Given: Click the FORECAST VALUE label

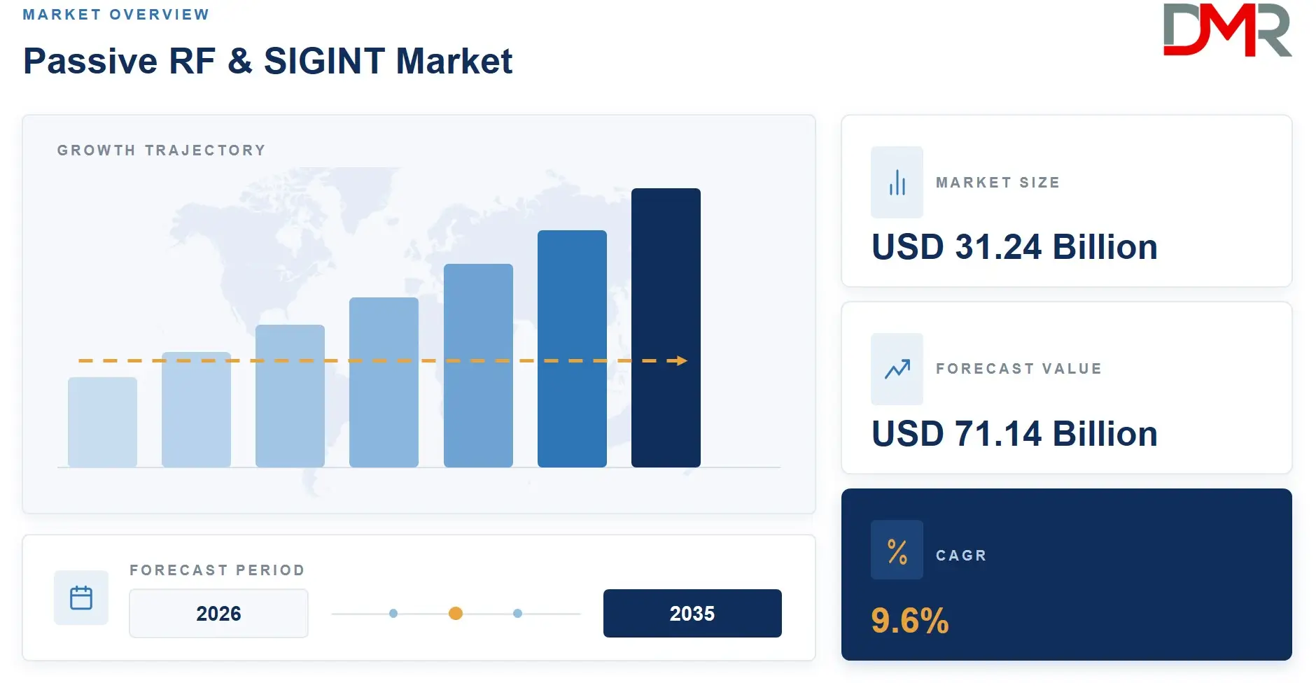Looking at the screenshot, I should (1019, 369).
